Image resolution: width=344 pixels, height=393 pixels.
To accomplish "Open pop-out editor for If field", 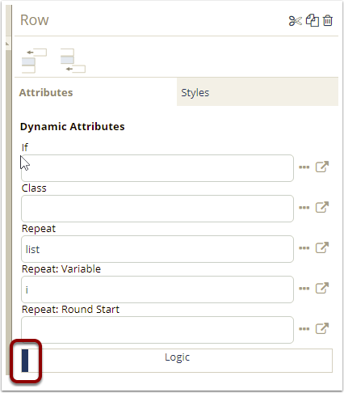I will click(x=322, y=167).
